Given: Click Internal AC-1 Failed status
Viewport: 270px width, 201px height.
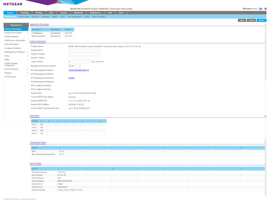Looking at the screenshot, I should click(60, 184).
